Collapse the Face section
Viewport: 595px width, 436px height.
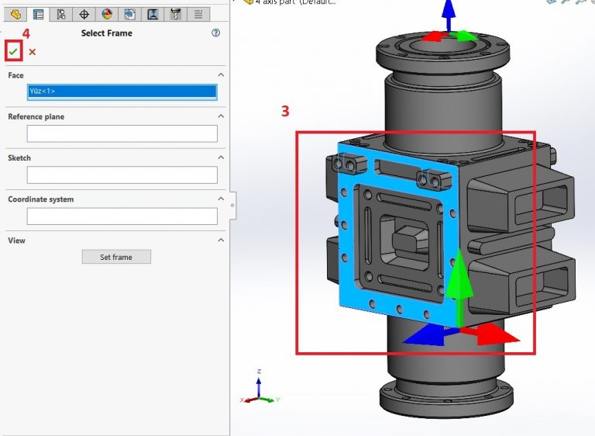point(221,75)
